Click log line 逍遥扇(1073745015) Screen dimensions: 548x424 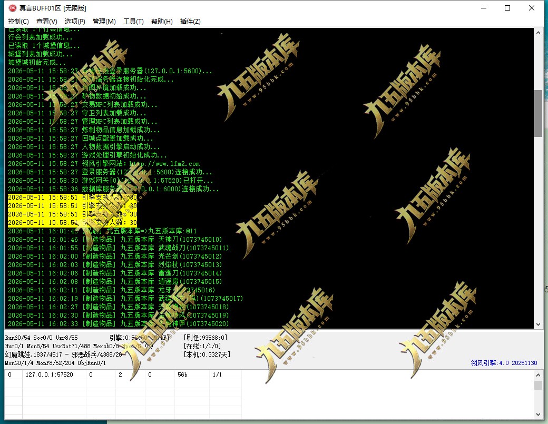115,281
